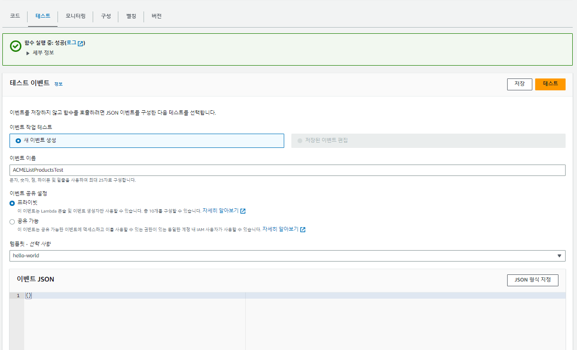
Task: Click the JSON 형식 지정 button
Action: [533, 280]
